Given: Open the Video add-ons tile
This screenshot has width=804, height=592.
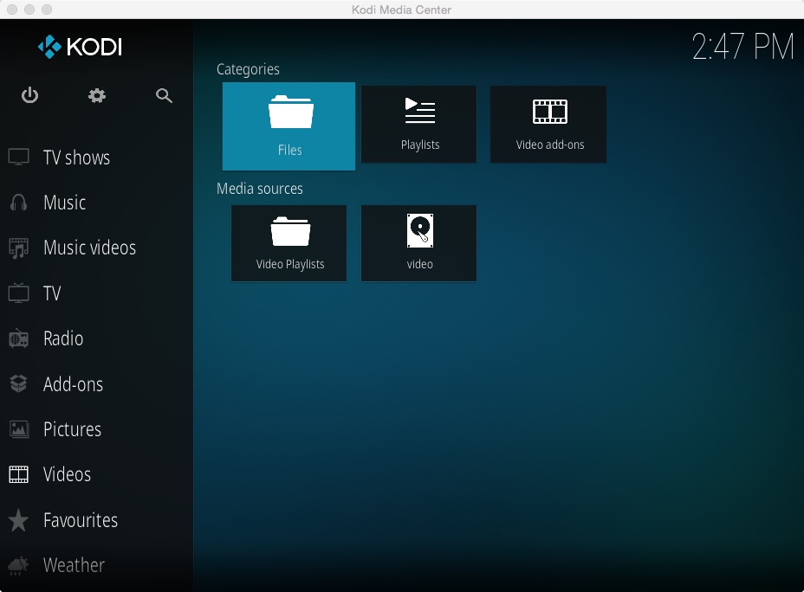Looking at the screenshot, I should point(549,124).
